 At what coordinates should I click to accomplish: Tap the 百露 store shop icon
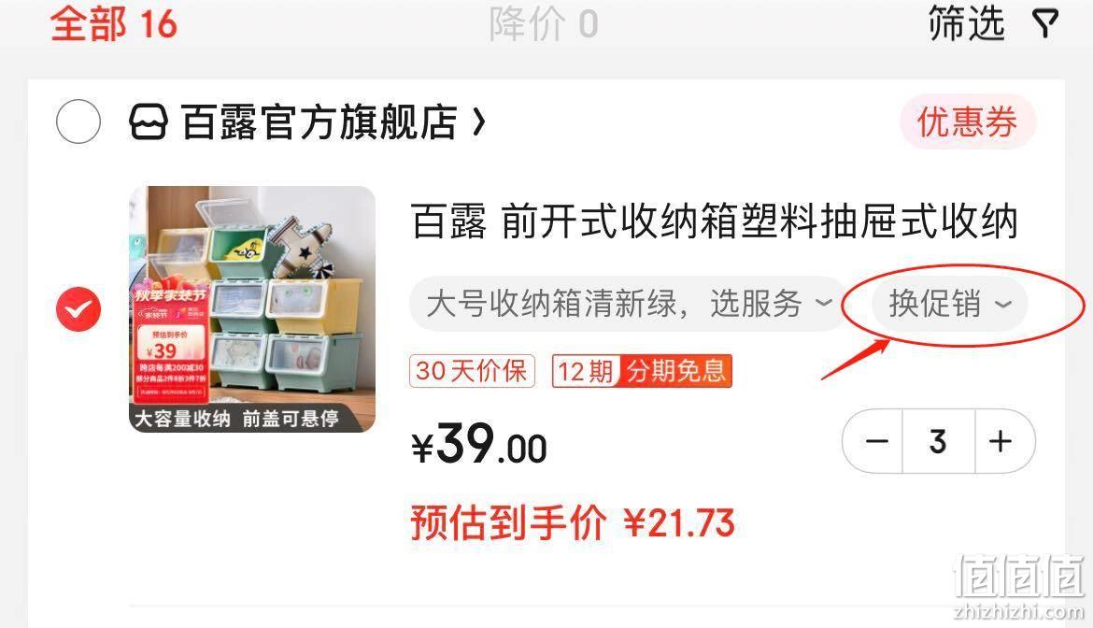(149, 122)
